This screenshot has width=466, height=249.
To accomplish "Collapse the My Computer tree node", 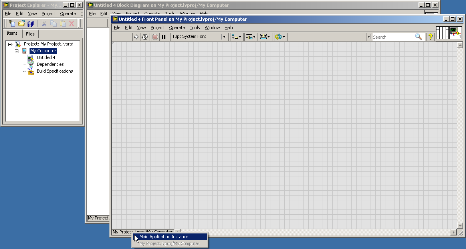I will pyautogui.click(x=17, y=51).
